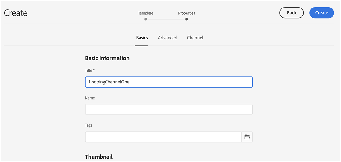Image resolution: width=341 pixels, height=162 pixels.
Task: Click the Thumbnail section heading
Action: coord(99,157)
